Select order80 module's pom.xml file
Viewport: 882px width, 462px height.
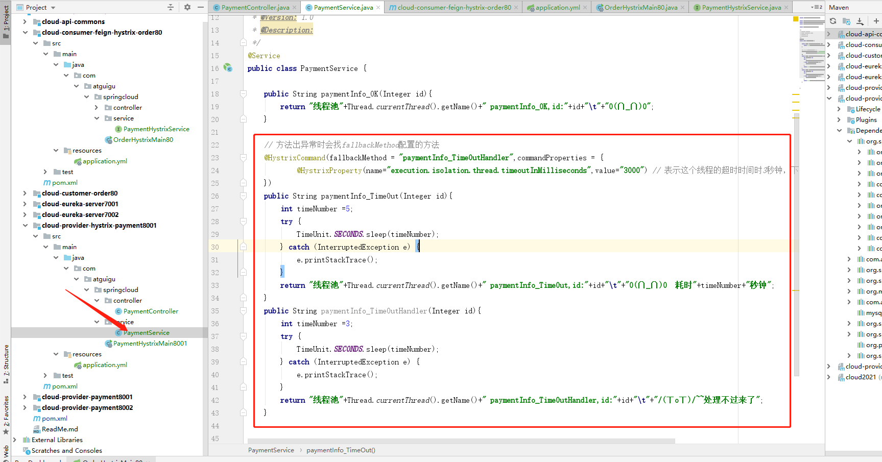64,183
